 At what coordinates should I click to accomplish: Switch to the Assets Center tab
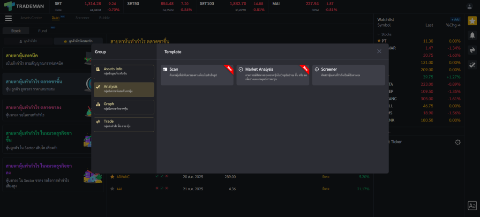coord(31,18)
